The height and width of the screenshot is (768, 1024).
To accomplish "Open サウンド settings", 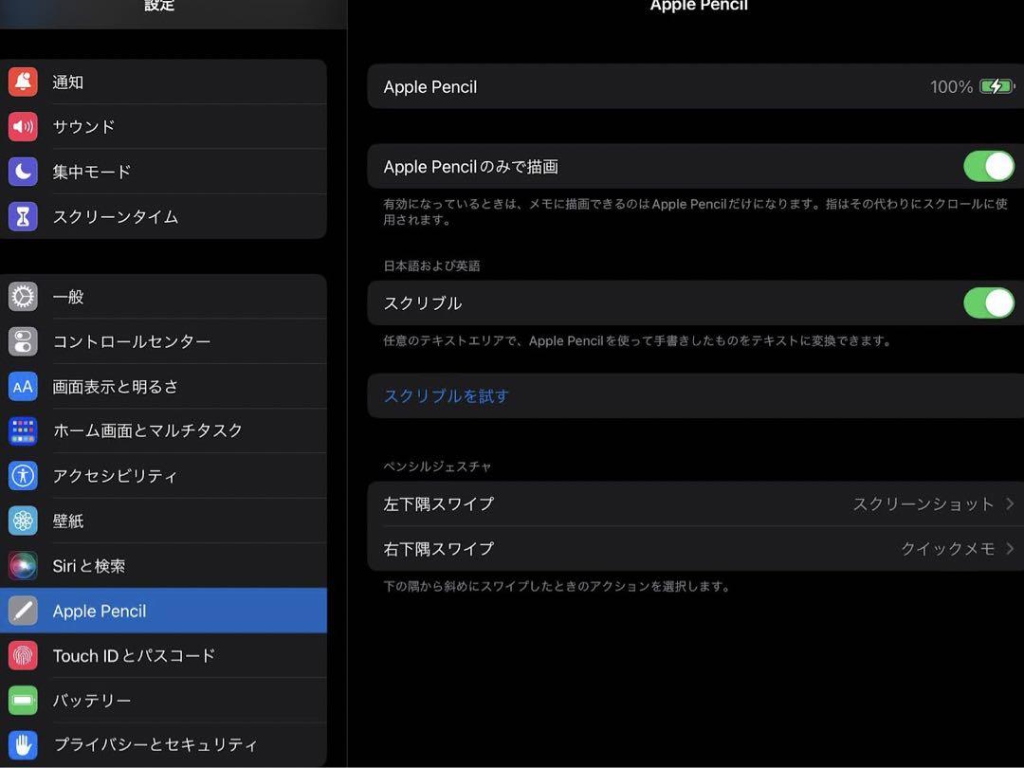I will point(163,127).
